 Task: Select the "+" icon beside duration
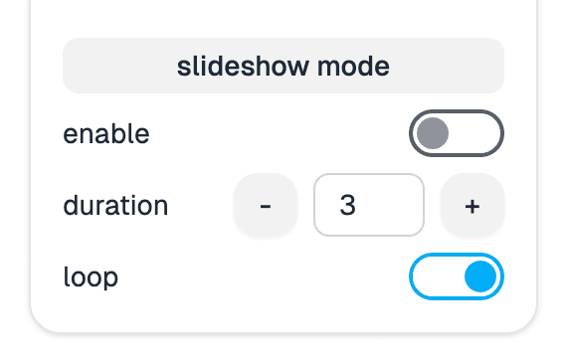tap(472, 207)
